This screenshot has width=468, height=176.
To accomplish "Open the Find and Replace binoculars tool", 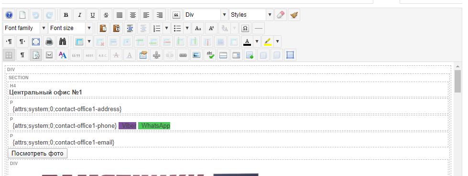I will coord(62,41).
